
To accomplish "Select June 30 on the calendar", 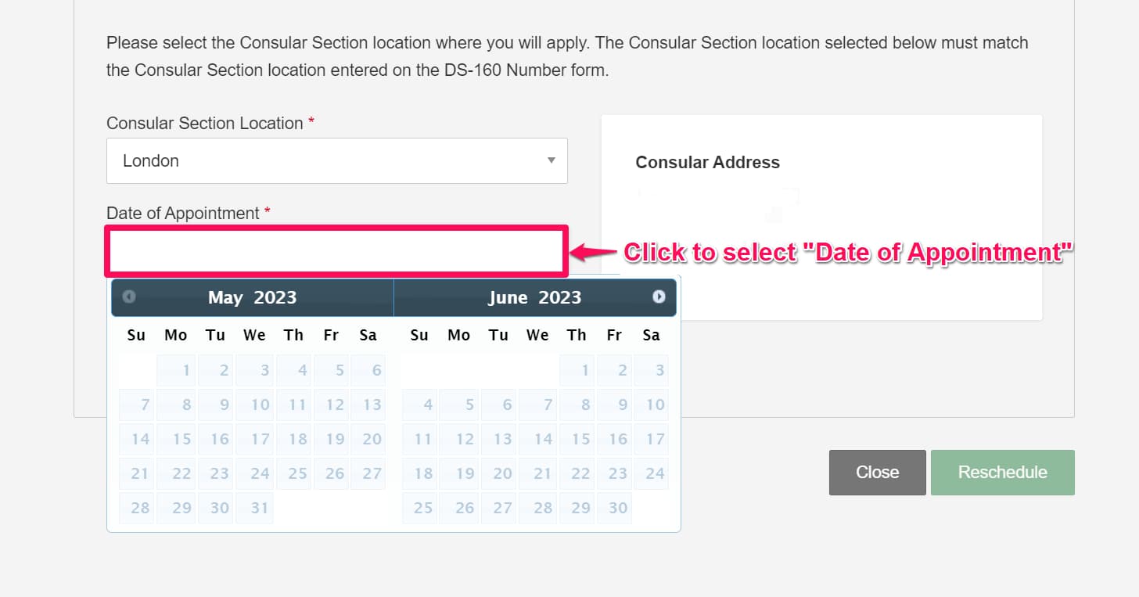I will point(614,508).
